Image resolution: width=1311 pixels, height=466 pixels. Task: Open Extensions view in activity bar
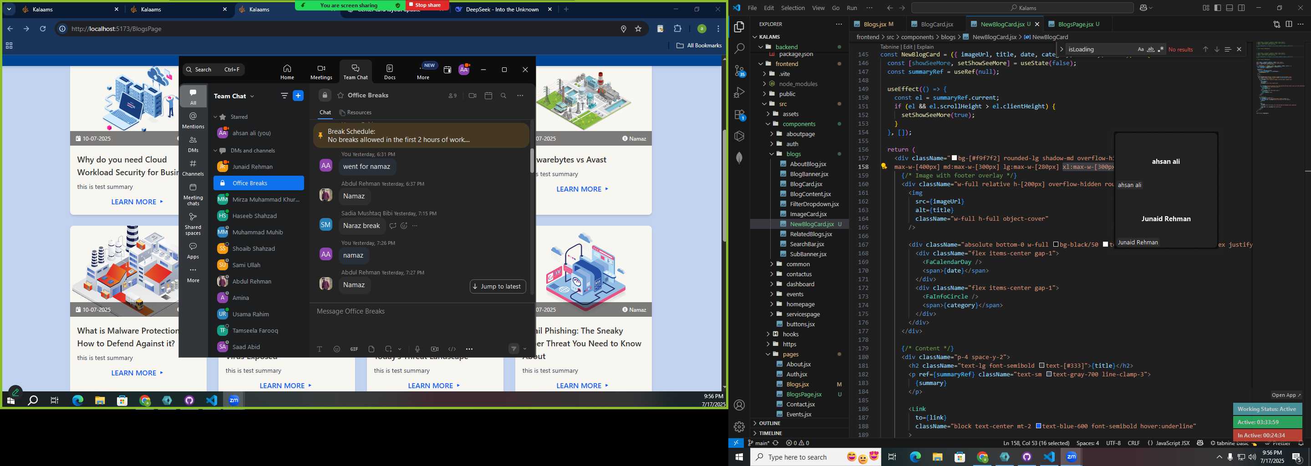pyautogui.click(x=739, y=115)
